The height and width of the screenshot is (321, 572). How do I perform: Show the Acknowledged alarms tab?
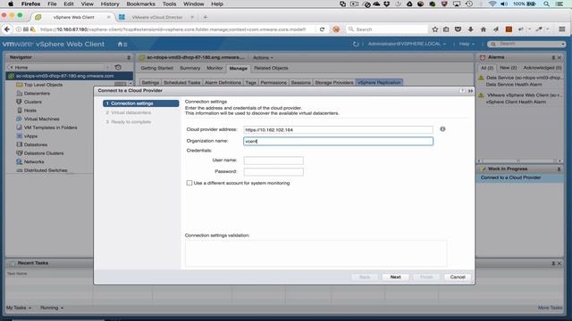pyautogui.click(x=543, y=68)
